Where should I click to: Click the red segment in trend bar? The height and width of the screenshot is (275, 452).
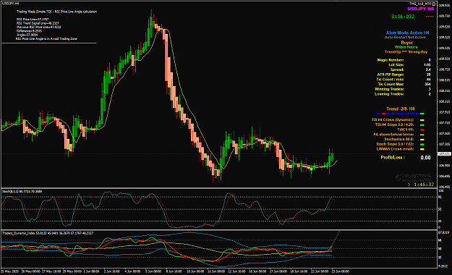coord(383,114)
